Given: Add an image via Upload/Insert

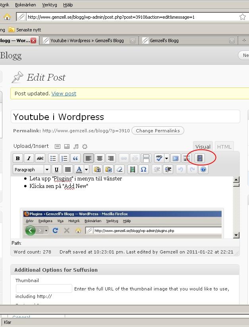Looking at the screenshot, I should [x=58, y=147].
